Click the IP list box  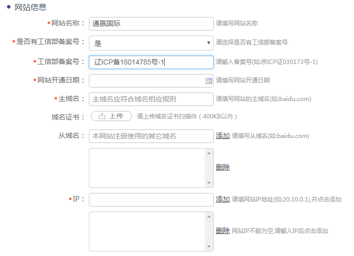pyautogui.click(x=147, y=231)
